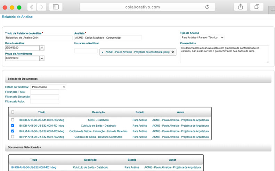This screenshot has width=275, height=171.
Task: Check the IBI-PP-AHB-00-U2-E32-0001-R02.dwg row checkbox
Action: click(x=13, y=137)
